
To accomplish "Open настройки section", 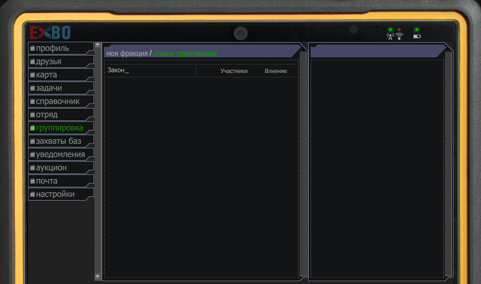I will click(61, 194).
